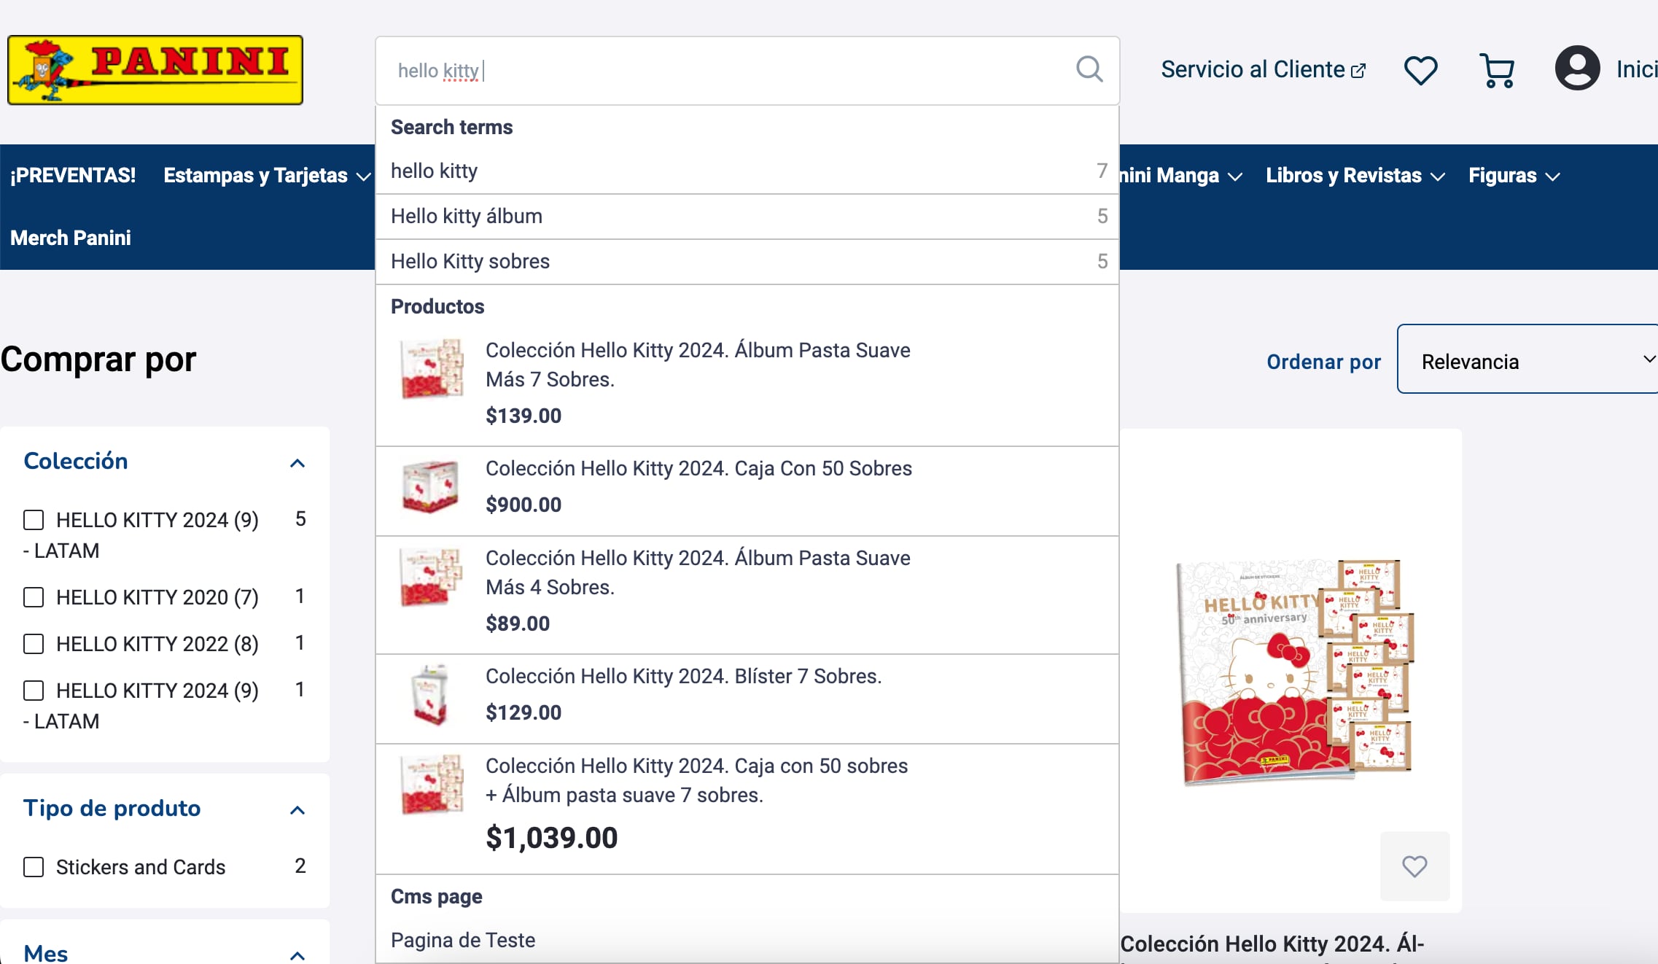Add product to wishlist with heart button

pos(1414,866)
